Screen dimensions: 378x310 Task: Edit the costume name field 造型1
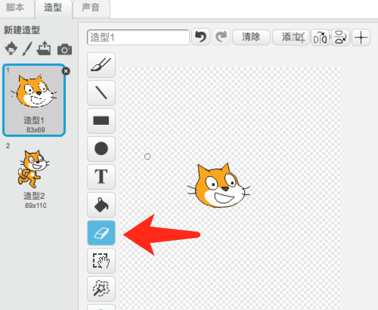click(x=138, y=37)
